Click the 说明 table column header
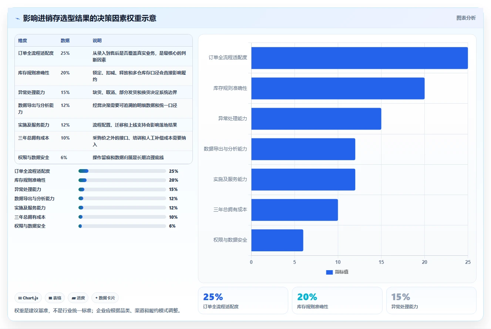 coord(97,41)
